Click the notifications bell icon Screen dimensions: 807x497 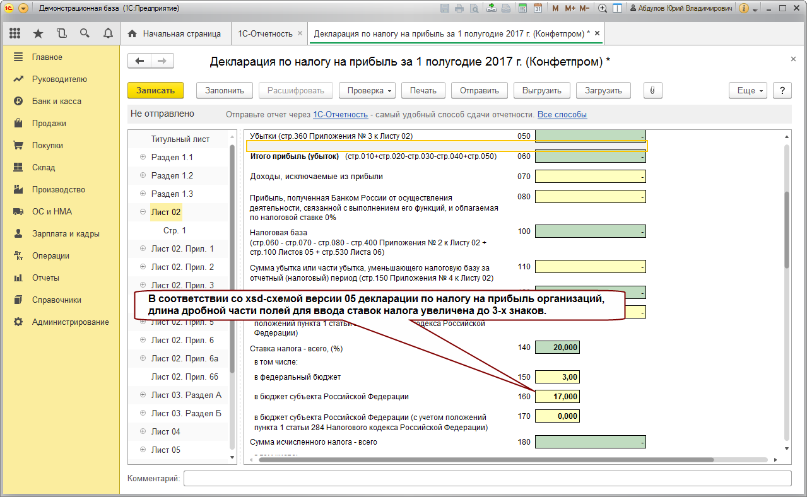pos(108,33)
